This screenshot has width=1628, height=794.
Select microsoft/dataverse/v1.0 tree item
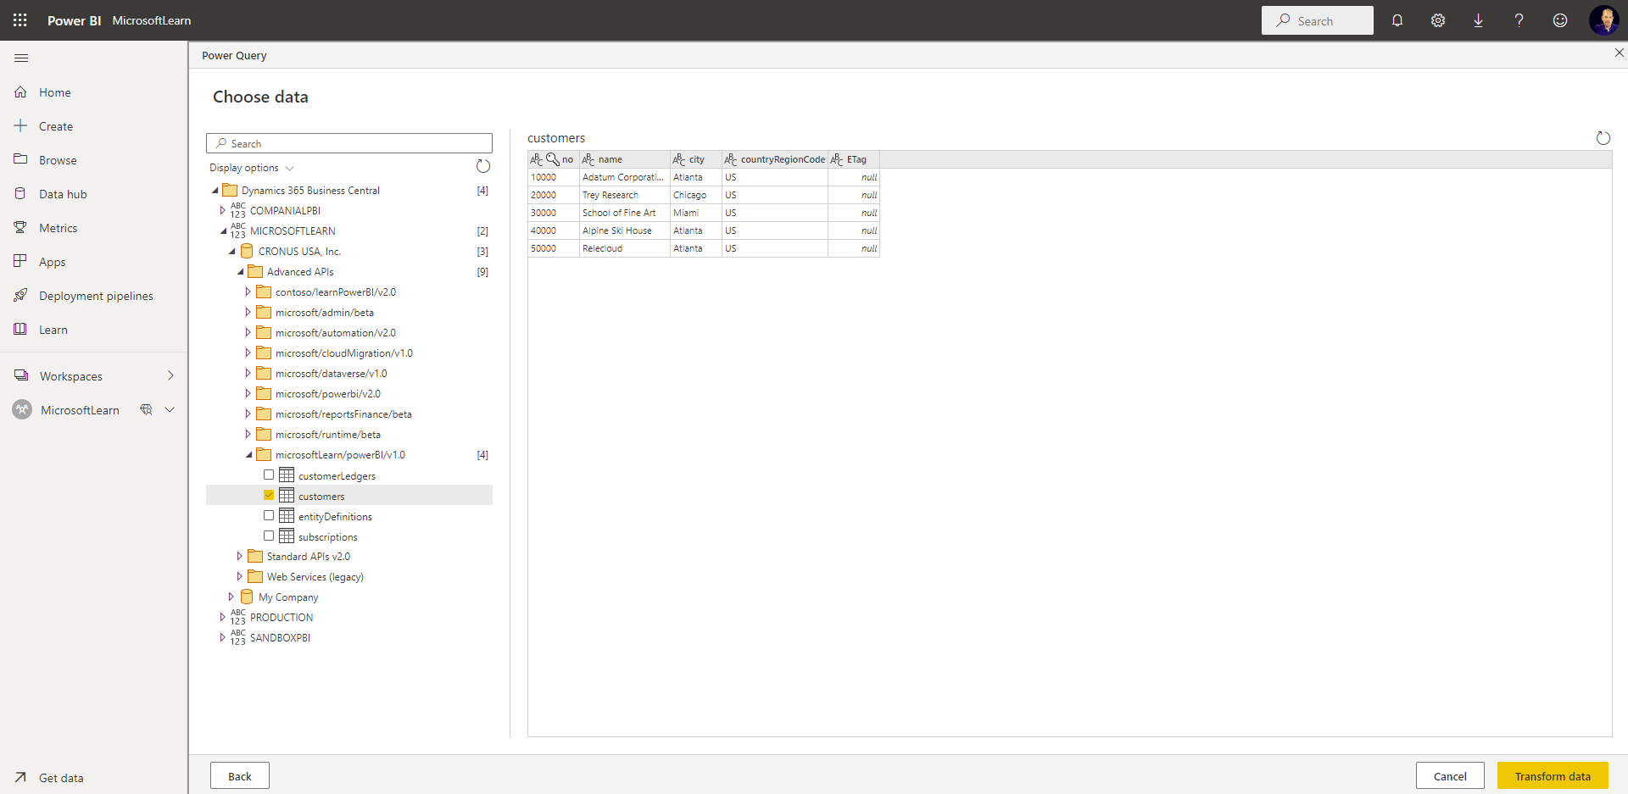(332, 374)
